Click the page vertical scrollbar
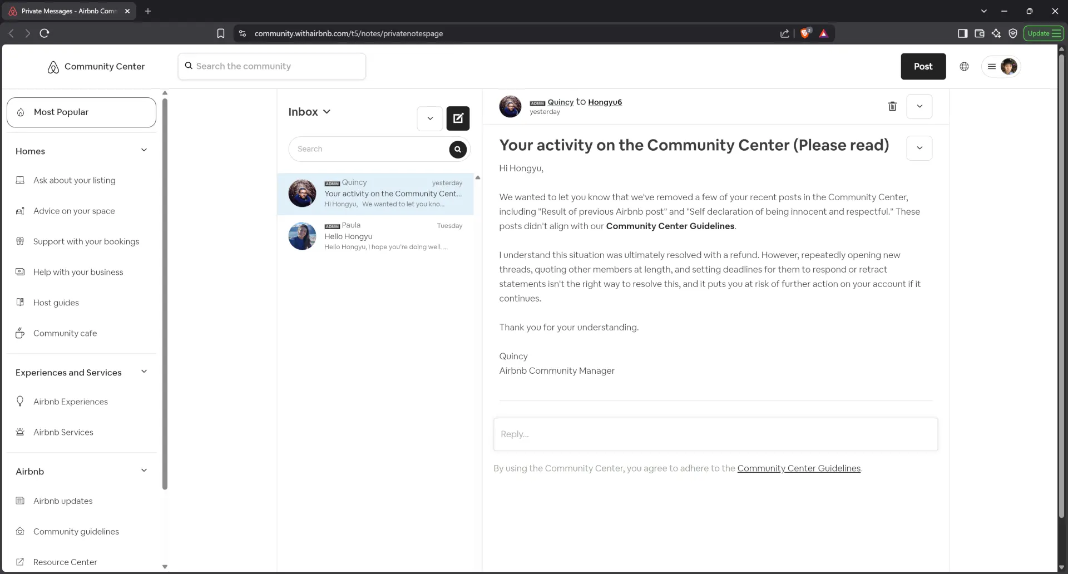The width and height of the screenshot is (1068, 574). 1061,286
